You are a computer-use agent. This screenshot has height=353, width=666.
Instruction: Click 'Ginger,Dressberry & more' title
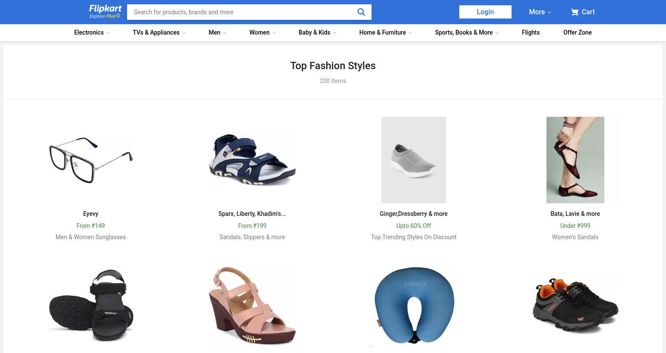(414, 214)
